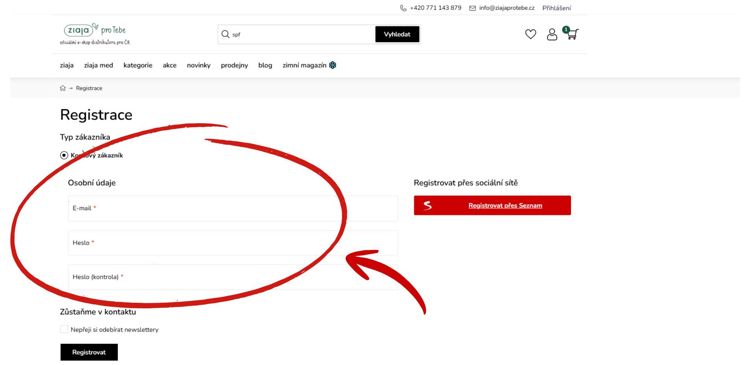Click the phone number +420 771 143 879
The image size is (750, 365).
(435, 8)
